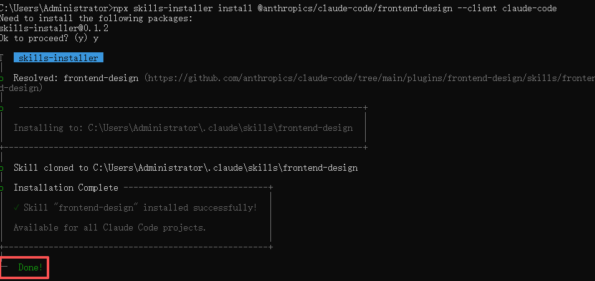Click the "Installation Complete" heading
This screenshot has height=281, width=595.
(x=65, y=188)
